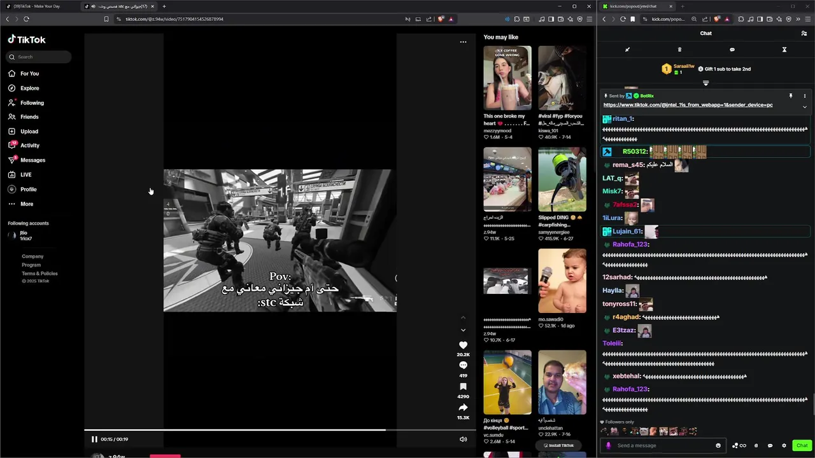Open the video comments icon
This screenshot has width=815, height=458.
463,365
